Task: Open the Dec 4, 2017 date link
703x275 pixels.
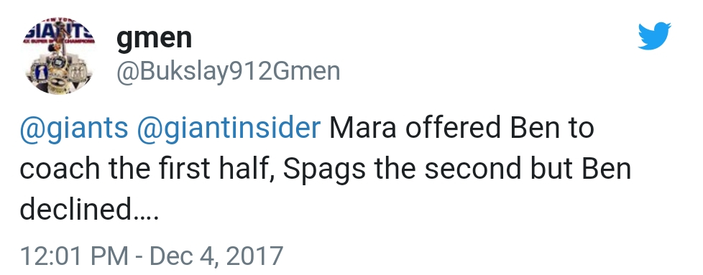Action: coord(216,256)
